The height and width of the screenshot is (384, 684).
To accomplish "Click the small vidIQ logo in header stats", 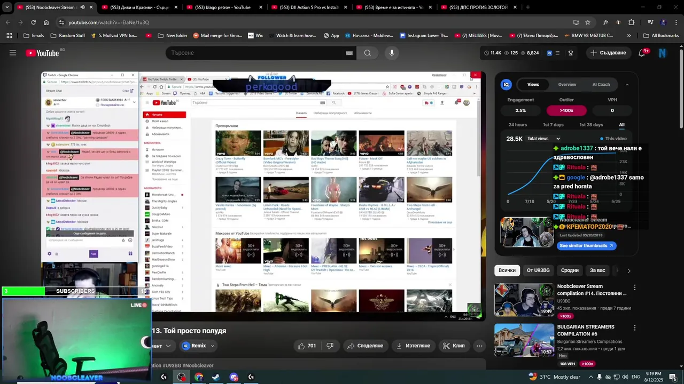I will pyautogui.click(x=549, y=53).
